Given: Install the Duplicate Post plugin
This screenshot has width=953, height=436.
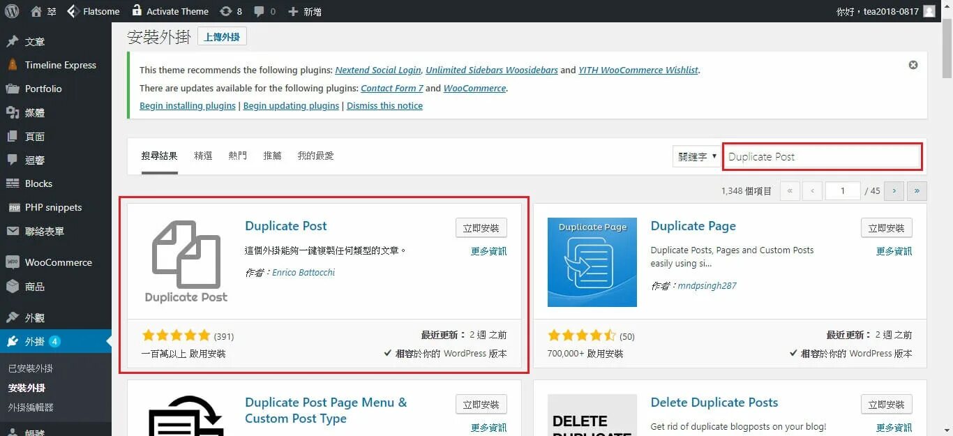Looking at the screenshot, I should 481,228.
